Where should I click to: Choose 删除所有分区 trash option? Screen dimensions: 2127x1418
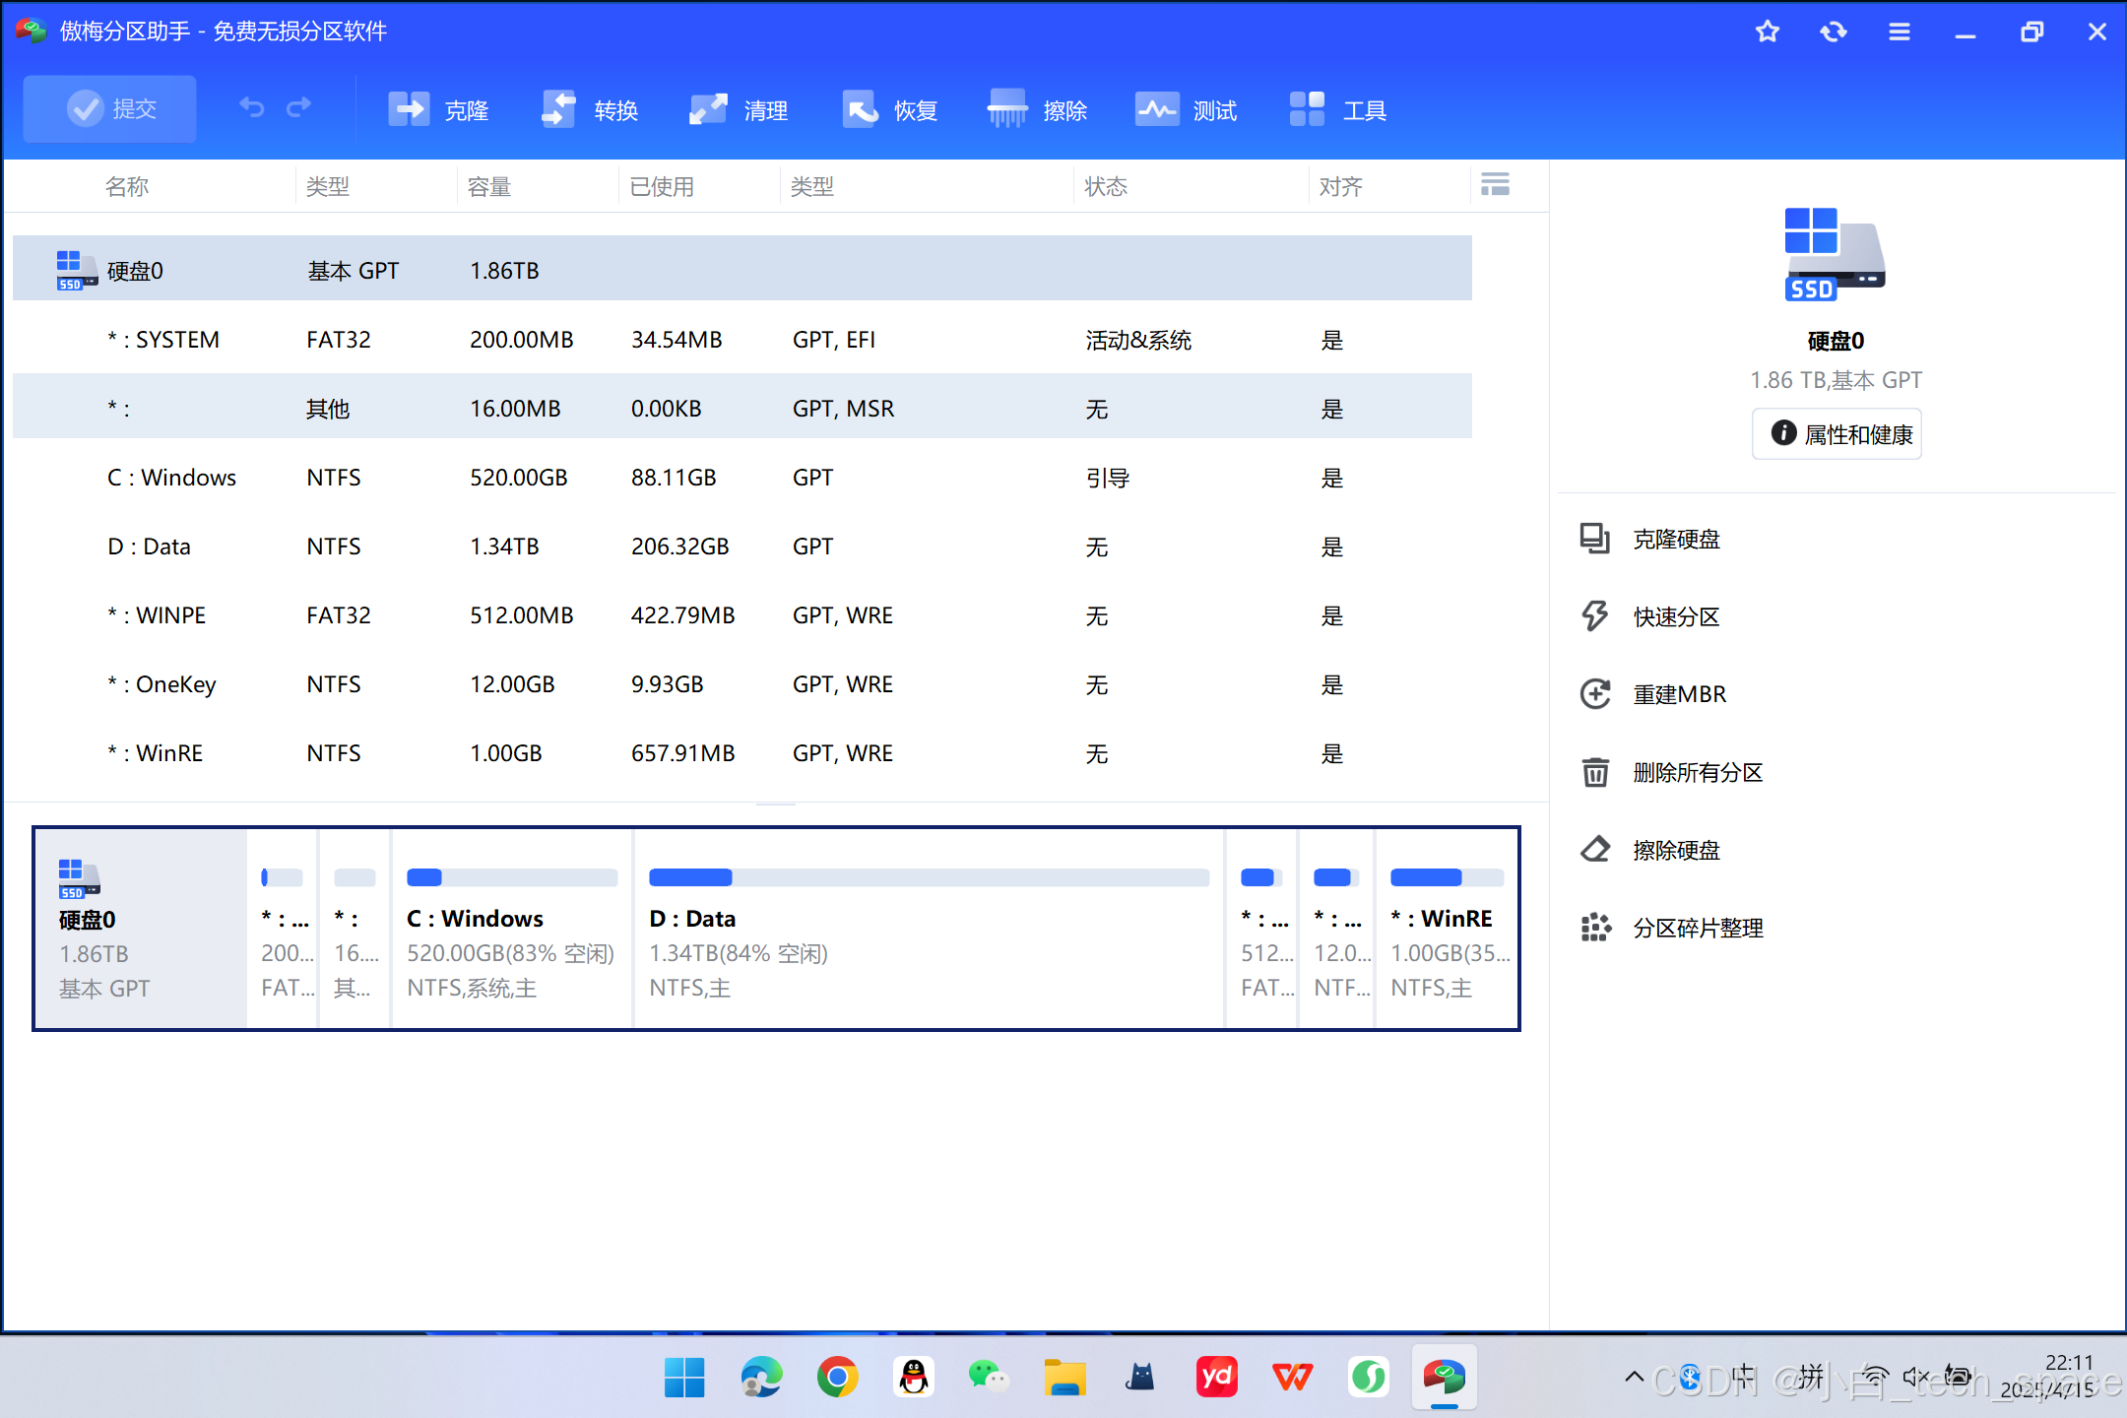[1697, 773]
